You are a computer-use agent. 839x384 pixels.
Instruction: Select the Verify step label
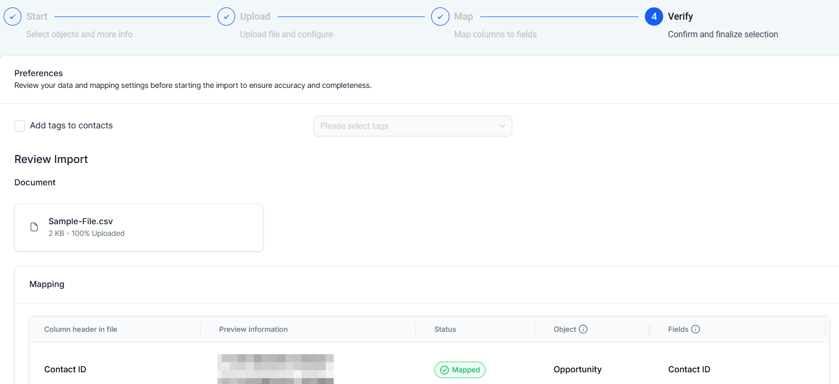pos(680,17)
